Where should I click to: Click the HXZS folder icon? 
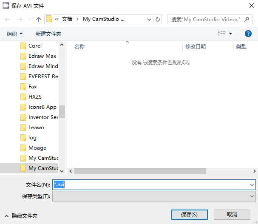23,97
